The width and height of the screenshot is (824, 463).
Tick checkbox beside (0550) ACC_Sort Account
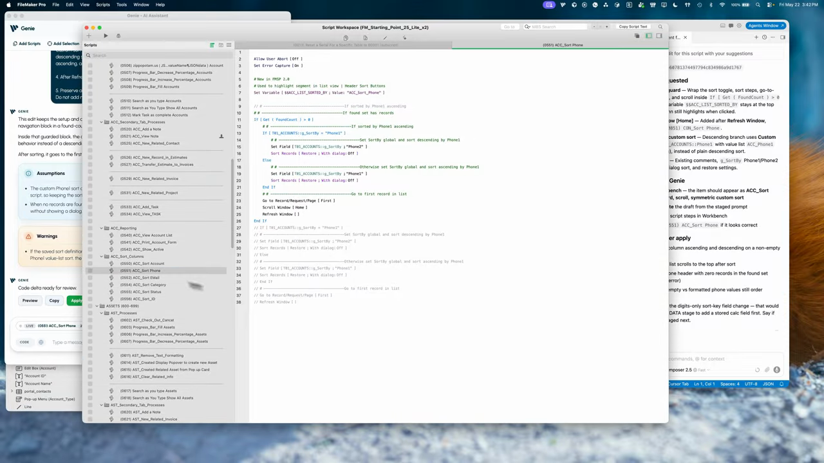89,264
